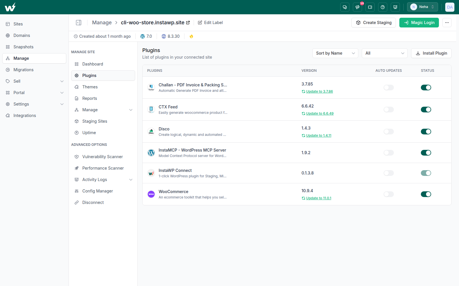The height and width of the screenshot is (286, 459).
Task: Toggle InstaMCP plugin status switch
Action: pyautogui.click(x=426, y=153)
